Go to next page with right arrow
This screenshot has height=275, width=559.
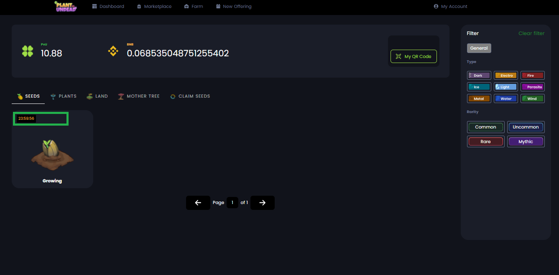click(262, 203)
